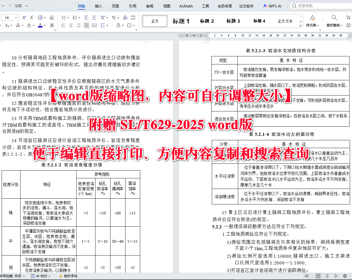Apply subscript formatting
352x280 pixels.
[7, 25]
